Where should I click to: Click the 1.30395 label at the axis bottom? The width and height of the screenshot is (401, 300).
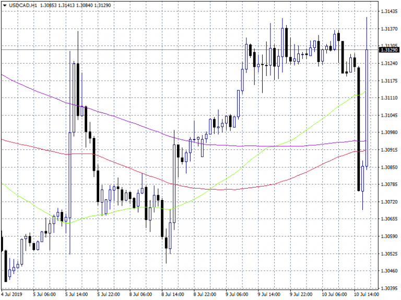pos(389,288)
